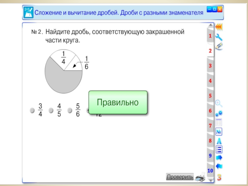Switch to task tab 8

tap(210, 141)
